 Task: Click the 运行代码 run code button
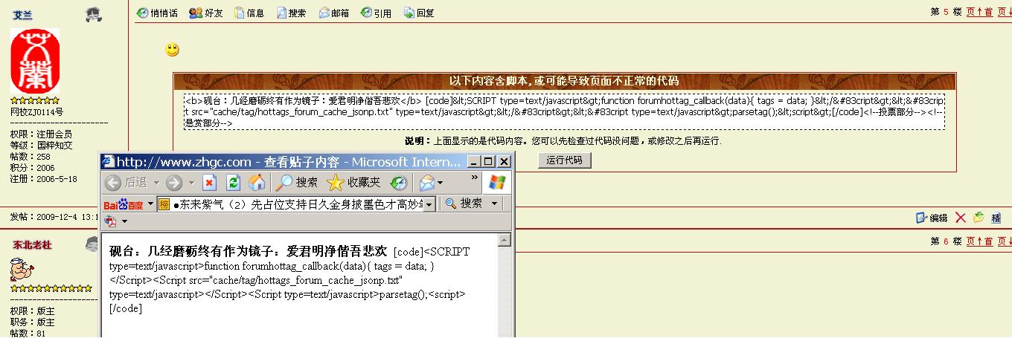(564, 160)
